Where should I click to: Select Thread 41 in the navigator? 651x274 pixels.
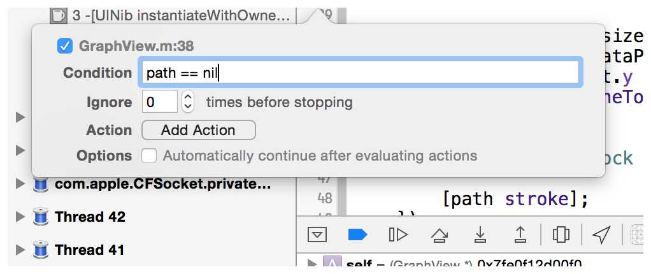click(x=90, y=250)
